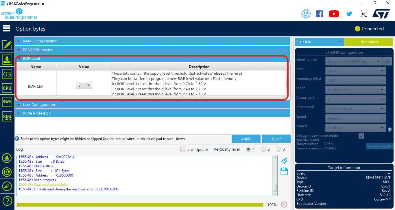Viewport: 395px width, 210px height.
Task: Open the REG beta registers icon
Action: point(7,117)
